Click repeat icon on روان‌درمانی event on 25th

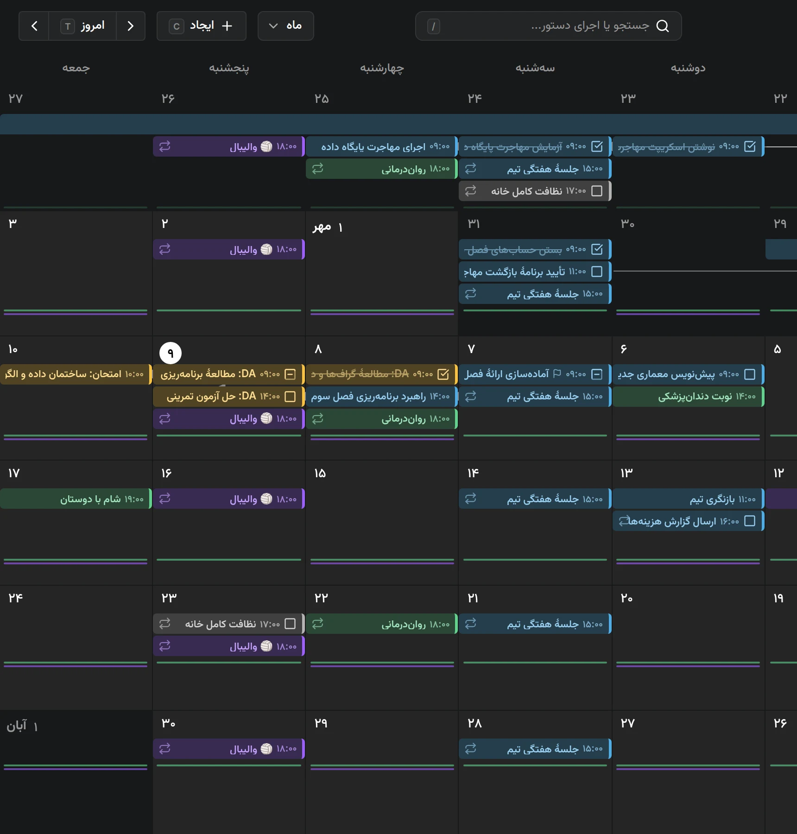[x=317, y=169]
